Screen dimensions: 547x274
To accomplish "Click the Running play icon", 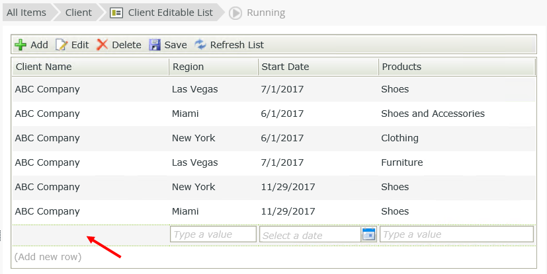I will 235,13.
